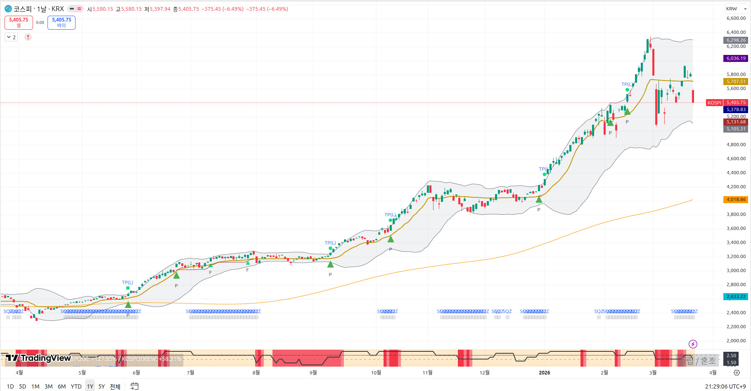This screenshot has width=751, height=391.
Task: Open the go-to-date calendar icon
Action: (135, 386)
